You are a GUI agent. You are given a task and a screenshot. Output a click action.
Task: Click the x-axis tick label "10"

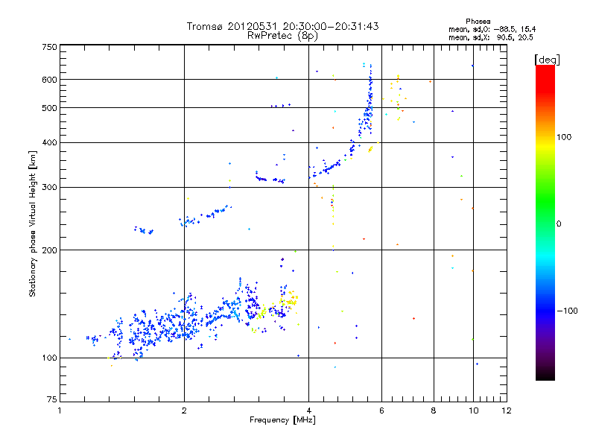(x=474, y=411)
